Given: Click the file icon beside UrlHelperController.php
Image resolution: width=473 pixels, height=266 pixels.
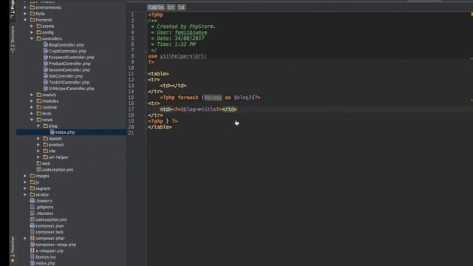Looking at the screenshot, I should pos(46,89).
